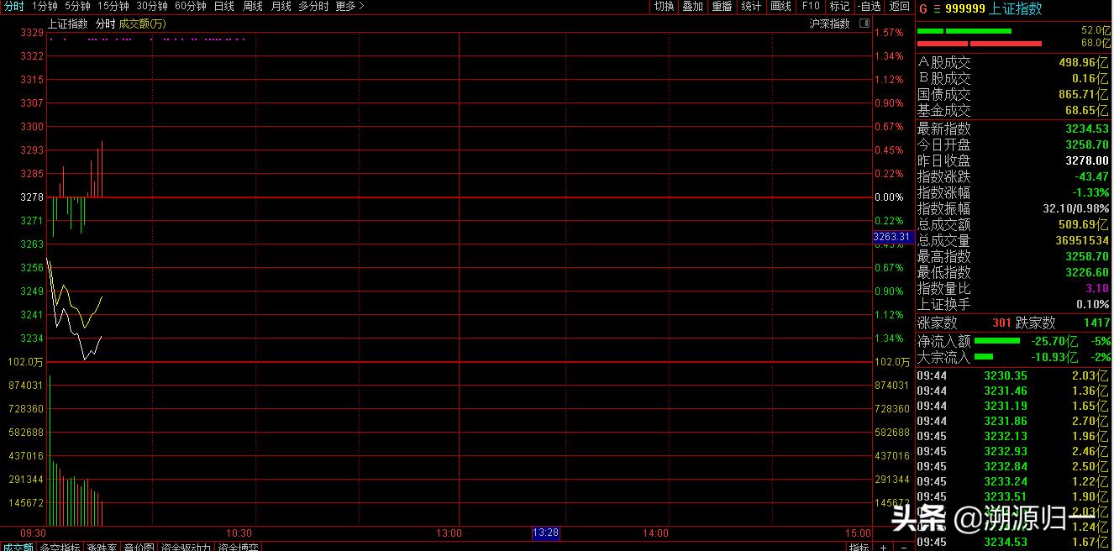Open the 日线 daily chart
Screen dimensions: 1114x551
[x=223, y=6]
